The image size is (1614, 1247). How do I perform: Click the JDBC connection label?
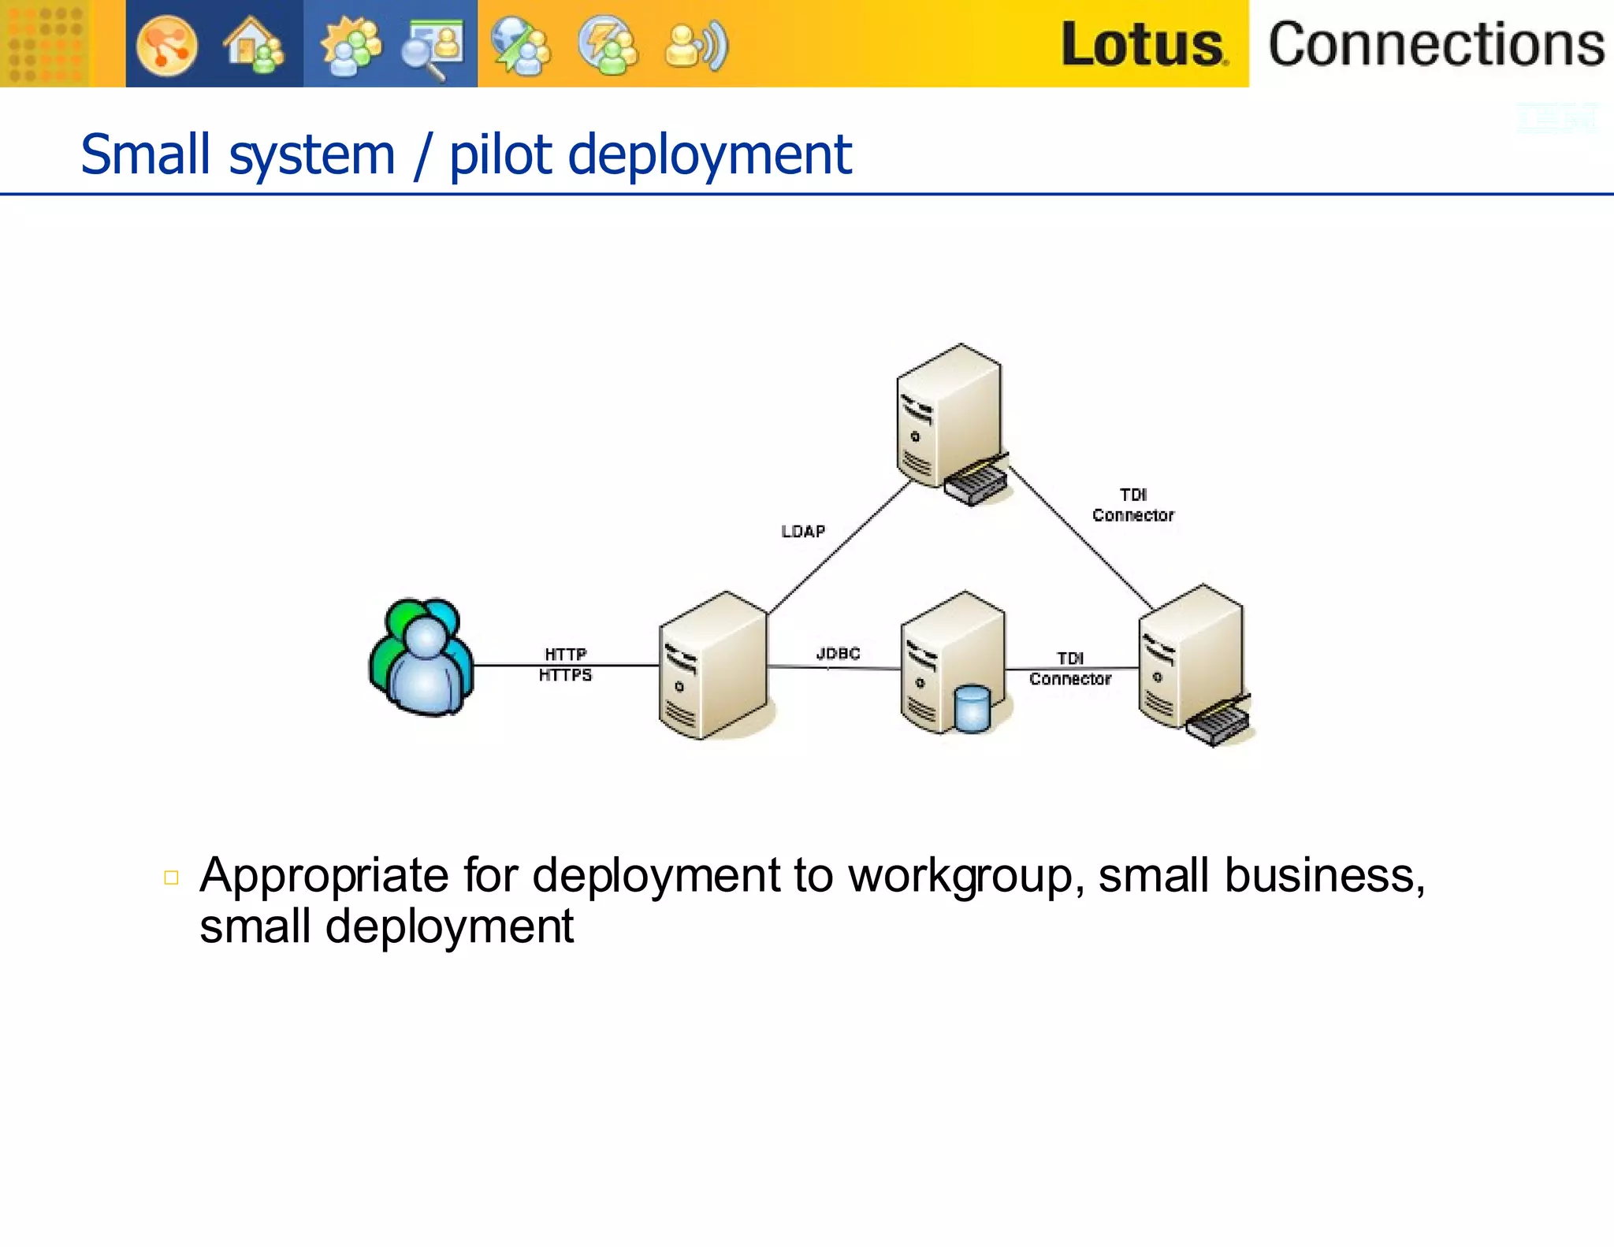click(x=838, y=654)
